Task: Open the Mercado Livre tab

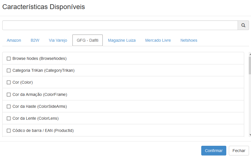Action: 158,40
